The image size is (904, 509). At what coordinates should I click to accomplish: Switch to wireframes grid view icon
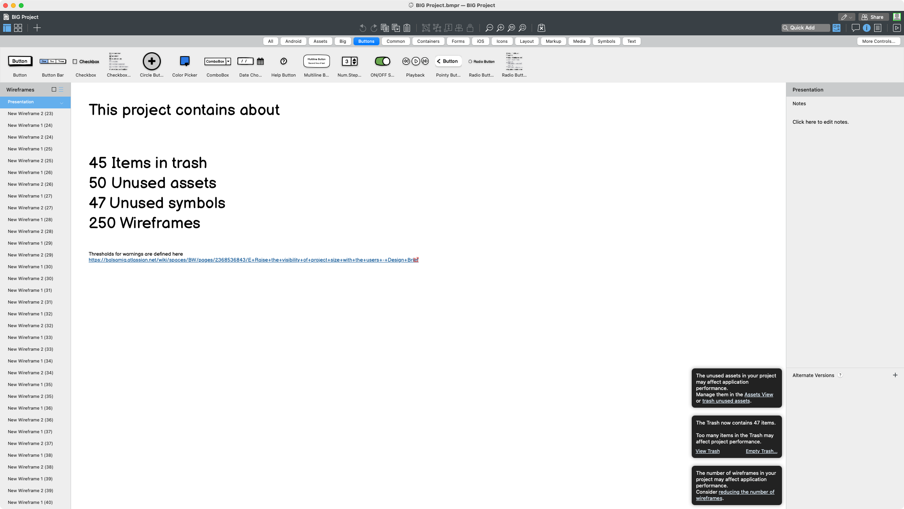18,28
